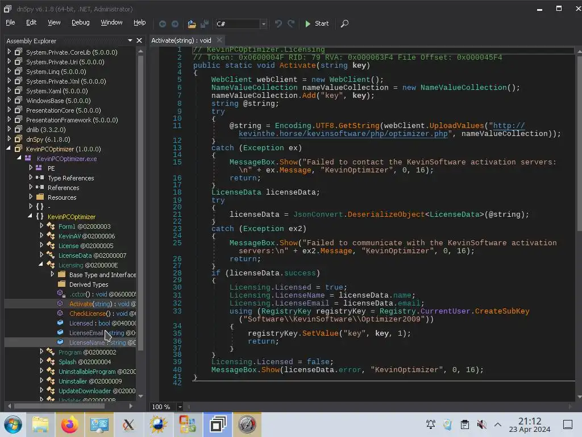Click the Licensed bool field icon

tap(60, 323)
